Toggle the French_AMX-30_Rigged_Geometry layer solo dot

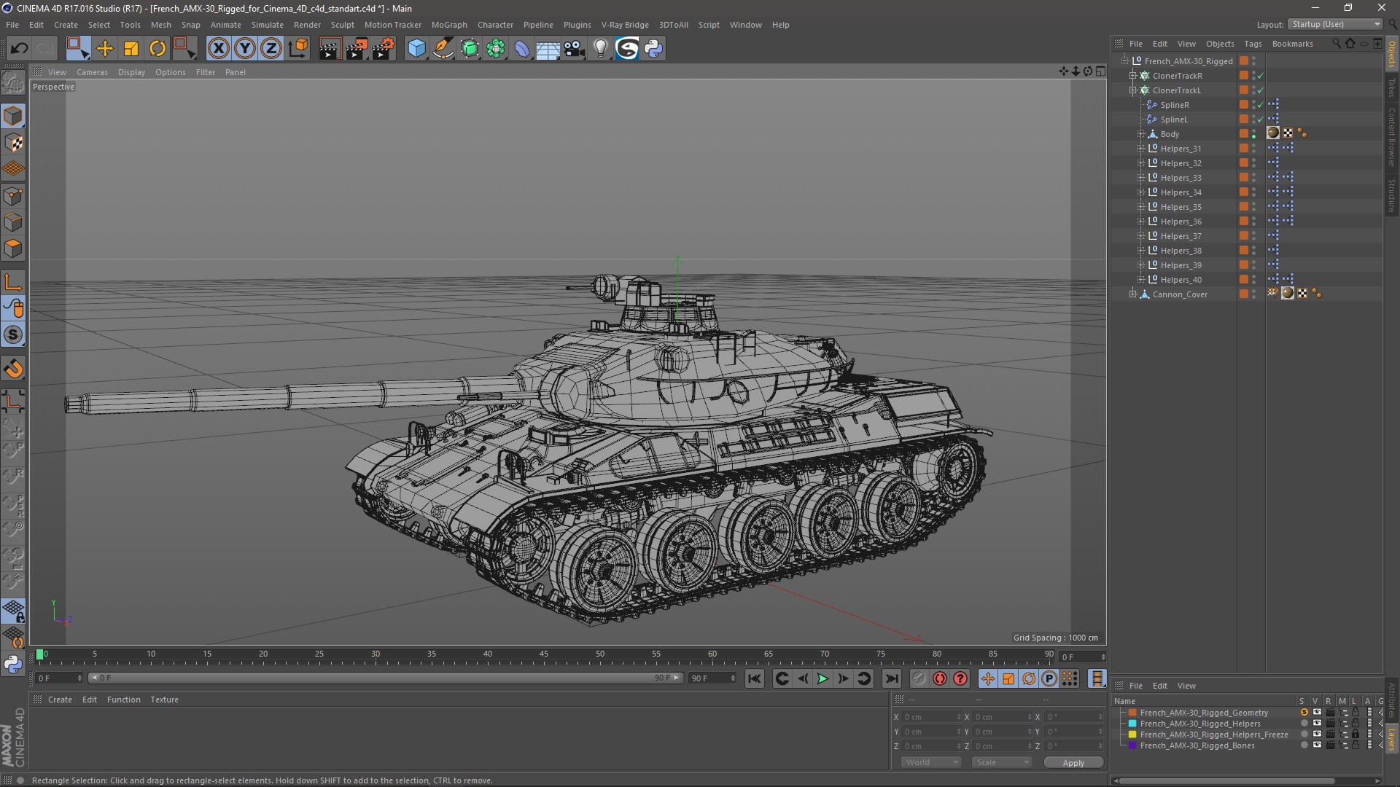click(x=1304, y=713)
